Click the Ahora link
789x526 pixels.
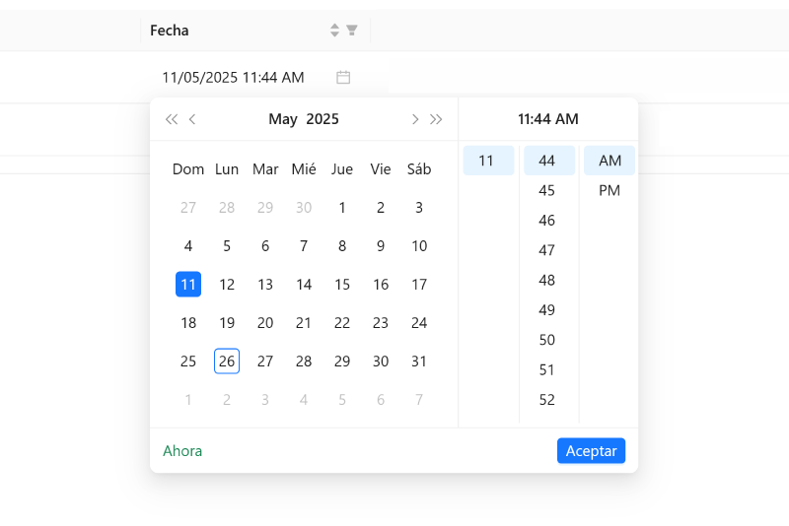[182, 451]
